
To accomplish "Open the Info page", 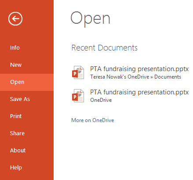I will (15, 48).
